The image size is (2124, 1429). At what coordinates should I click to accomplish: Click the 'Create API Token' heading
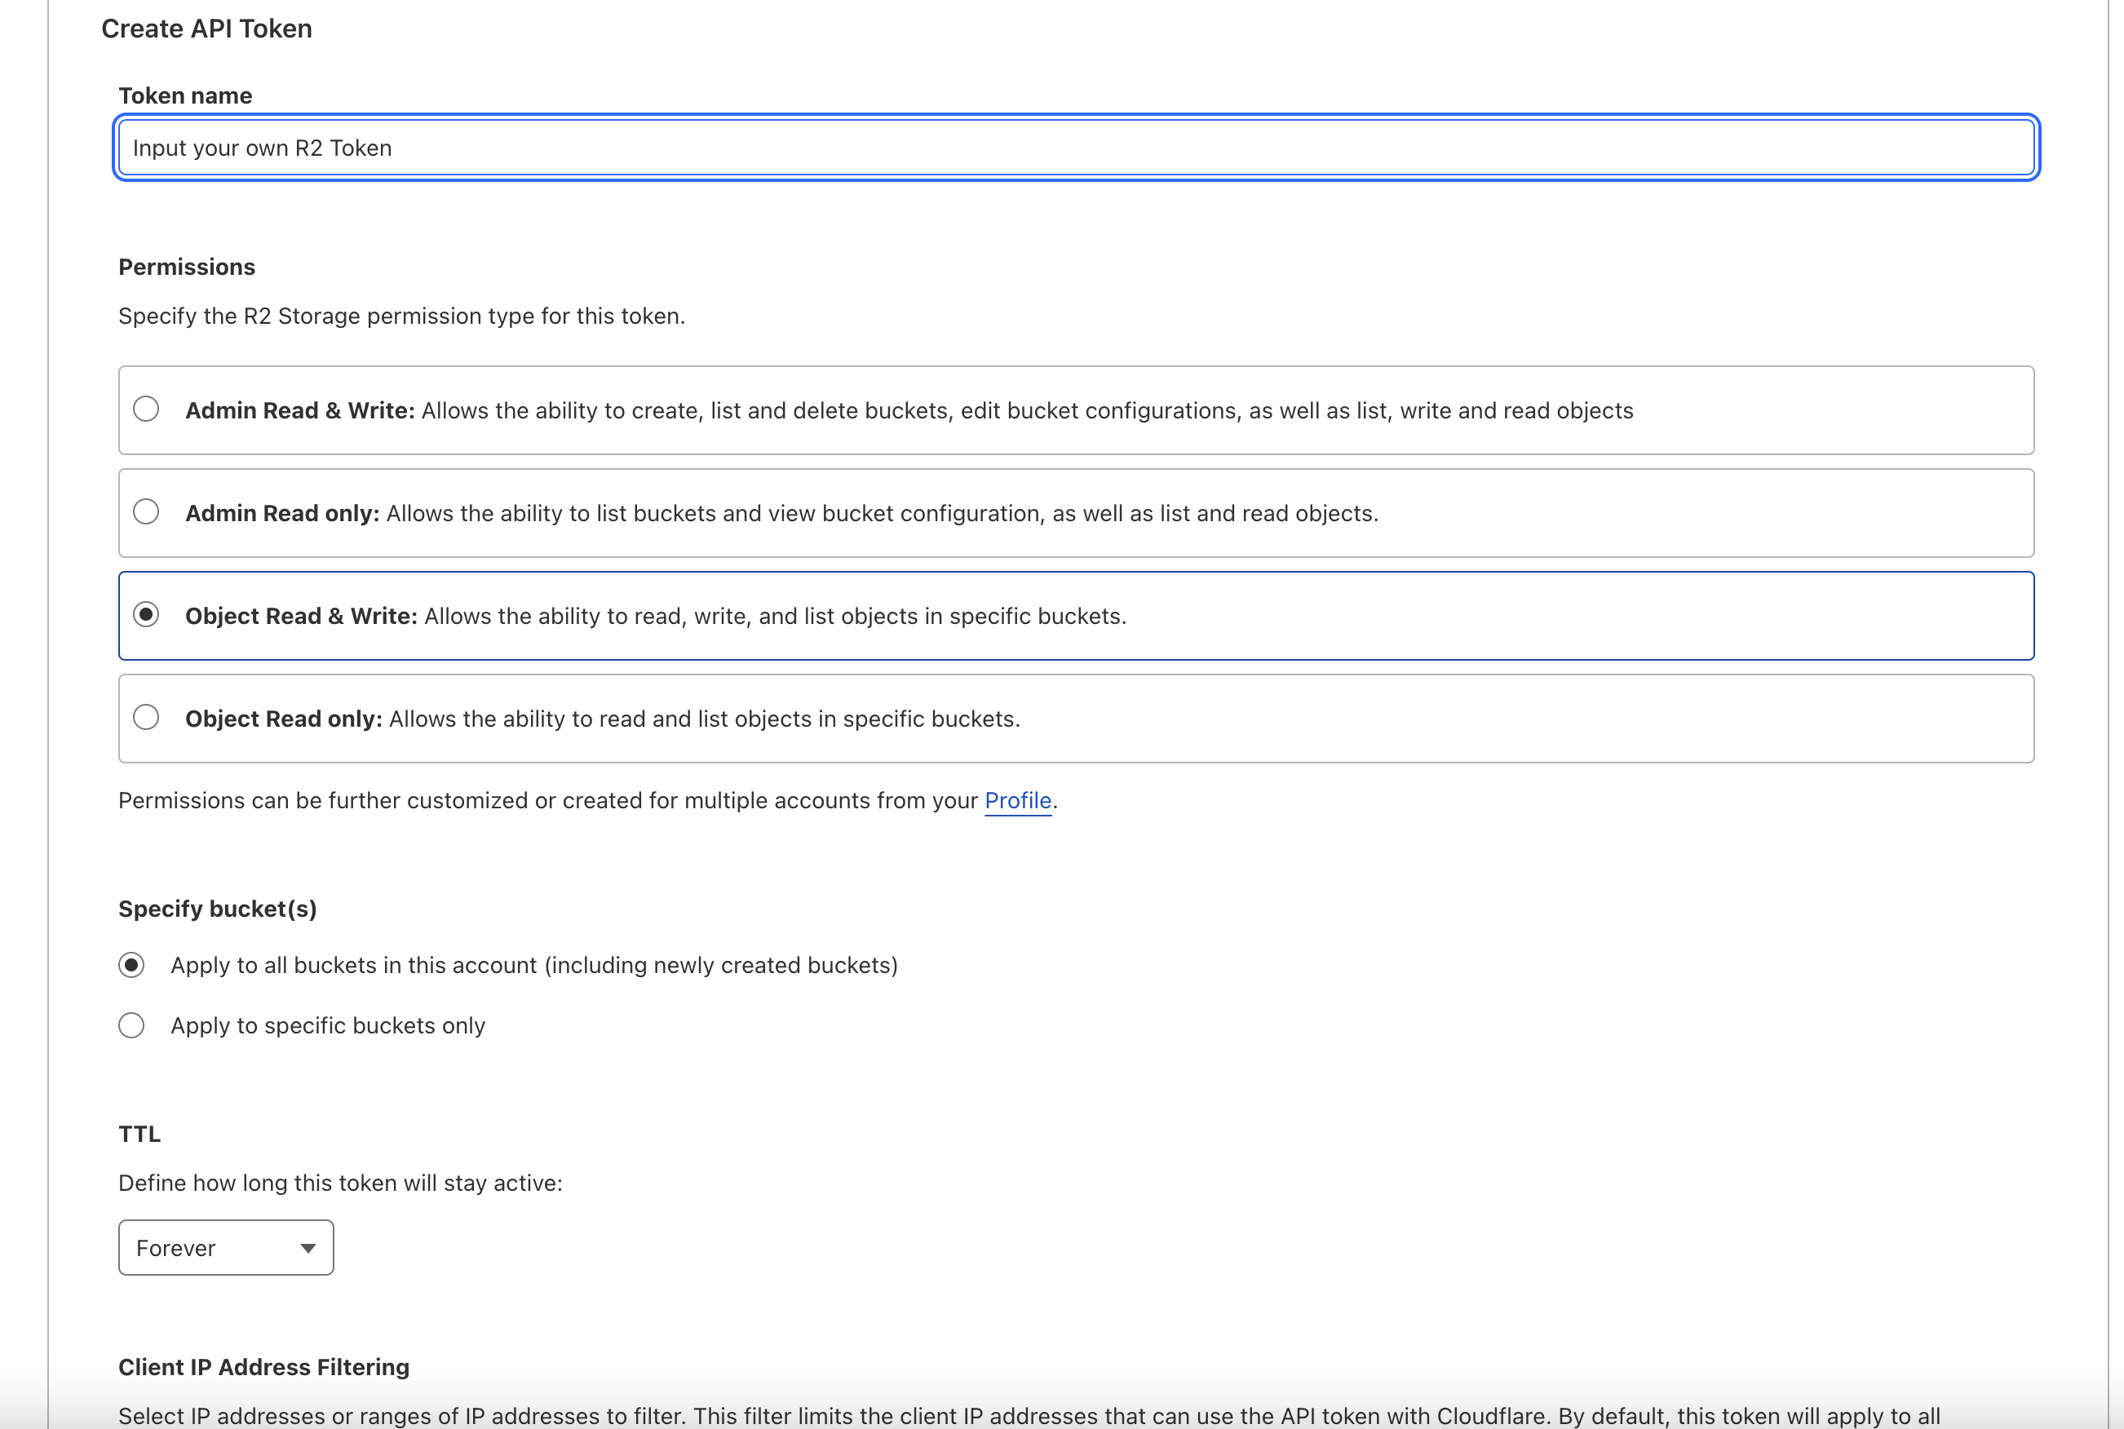[207, 29]
